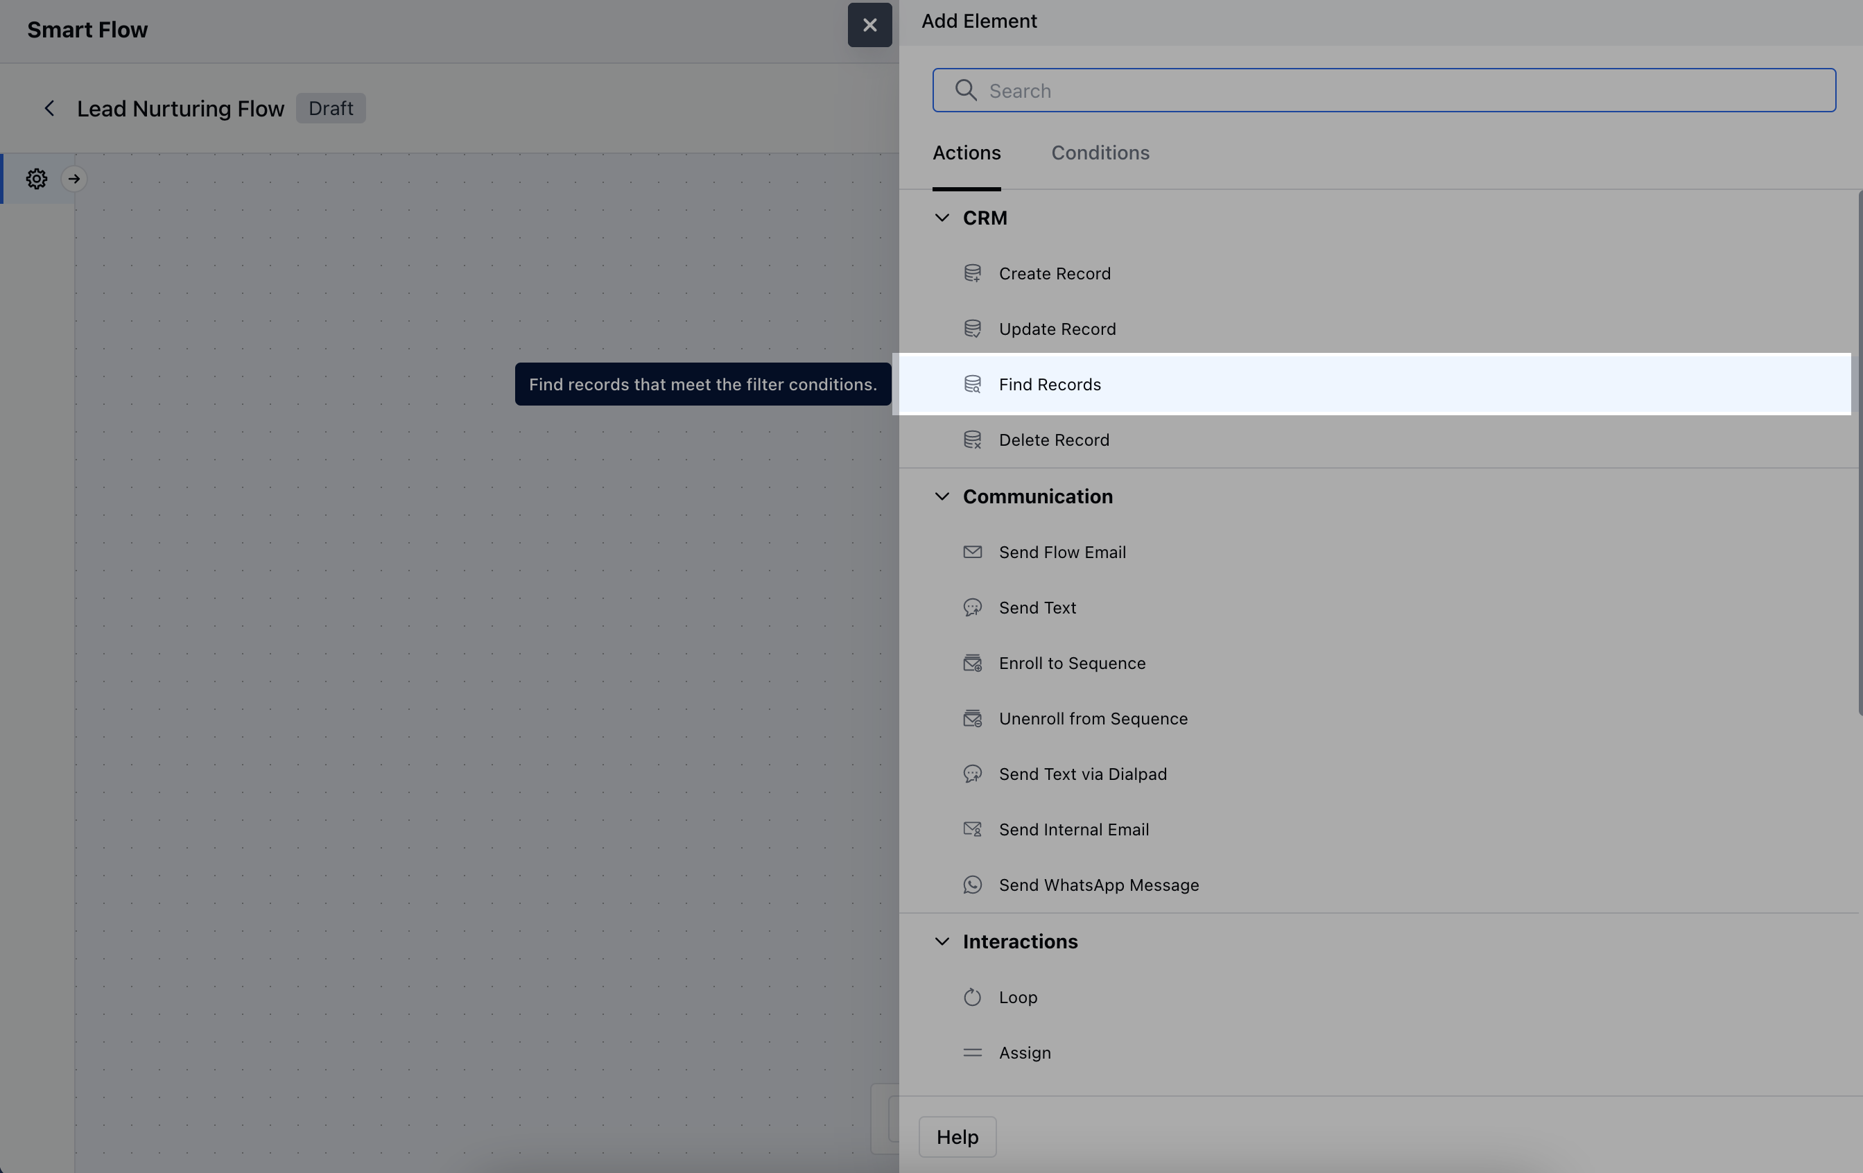This screenshot has height=1173, width=1863.
Task: Switch to the Conditions tab
Action: click(x=1100, y=153)
